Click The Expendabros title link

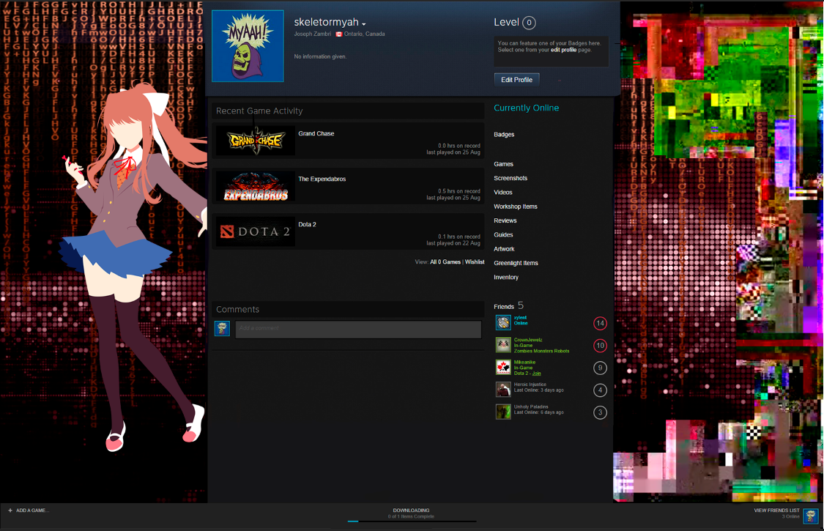point(322,179)
